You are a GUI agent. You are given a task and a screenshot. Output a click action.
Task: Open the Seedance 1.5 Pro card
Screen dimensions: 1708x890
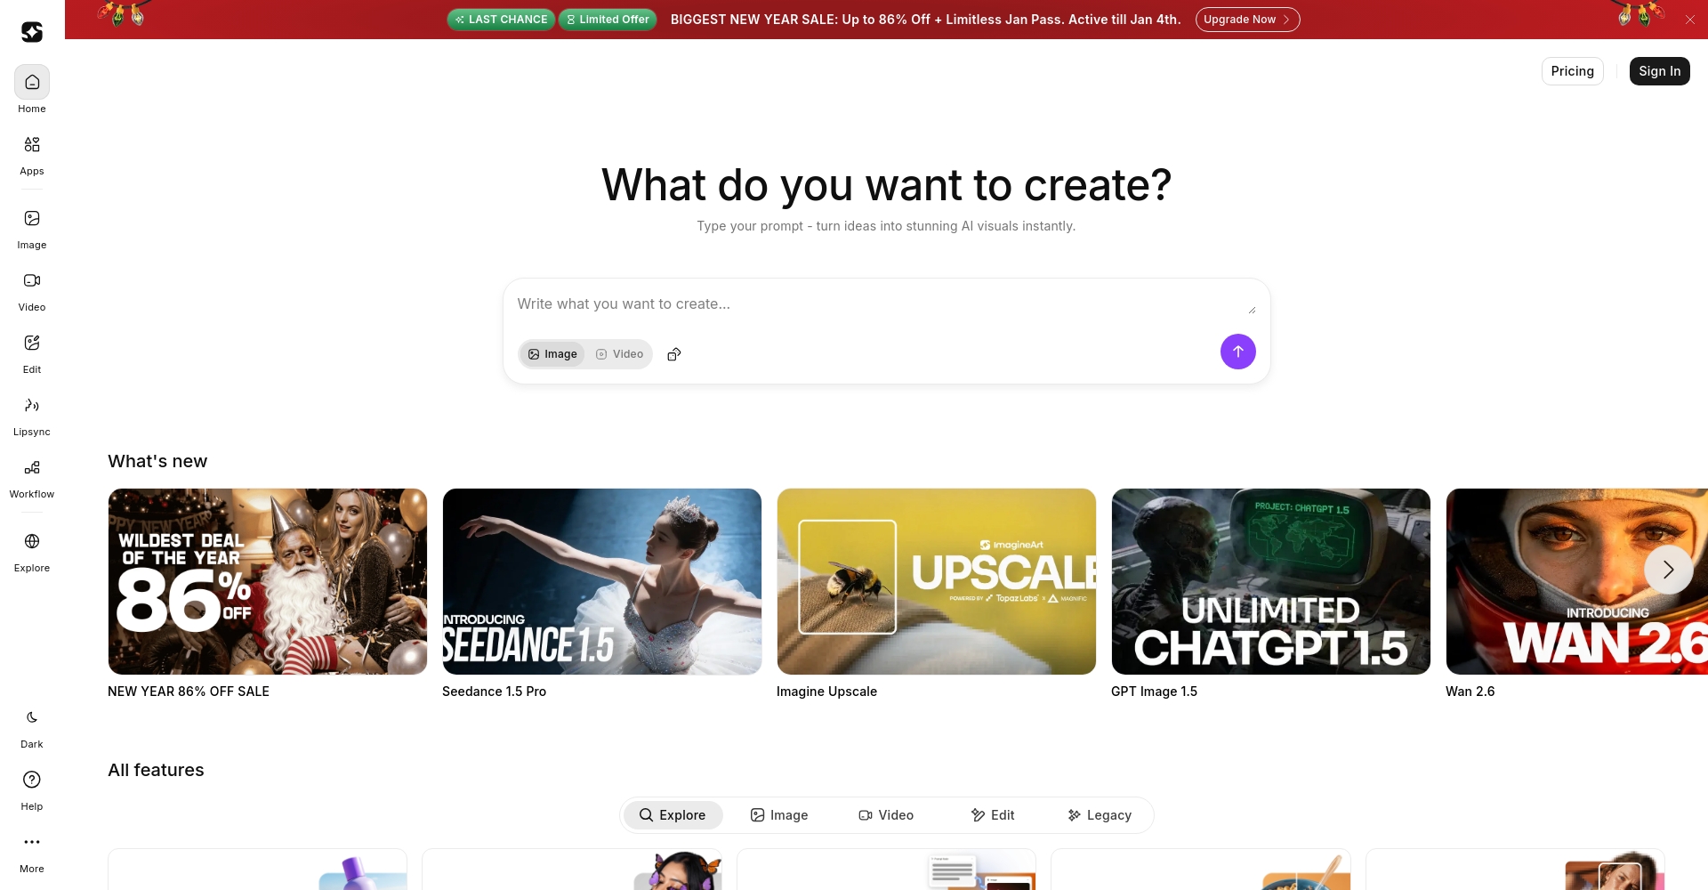pos(601,581)
